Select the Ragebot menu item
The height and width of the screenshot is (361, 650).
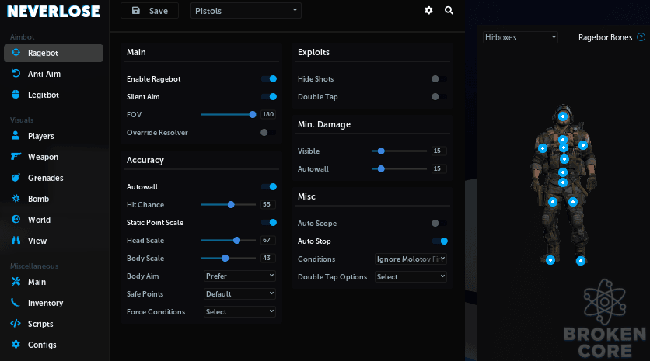tap(54, 53)
